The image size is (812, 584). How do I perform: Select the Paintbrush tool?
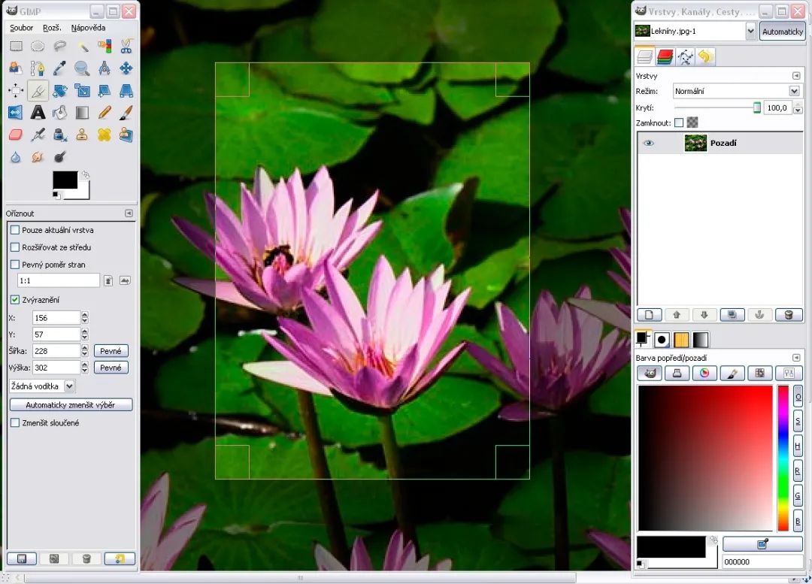126,113
